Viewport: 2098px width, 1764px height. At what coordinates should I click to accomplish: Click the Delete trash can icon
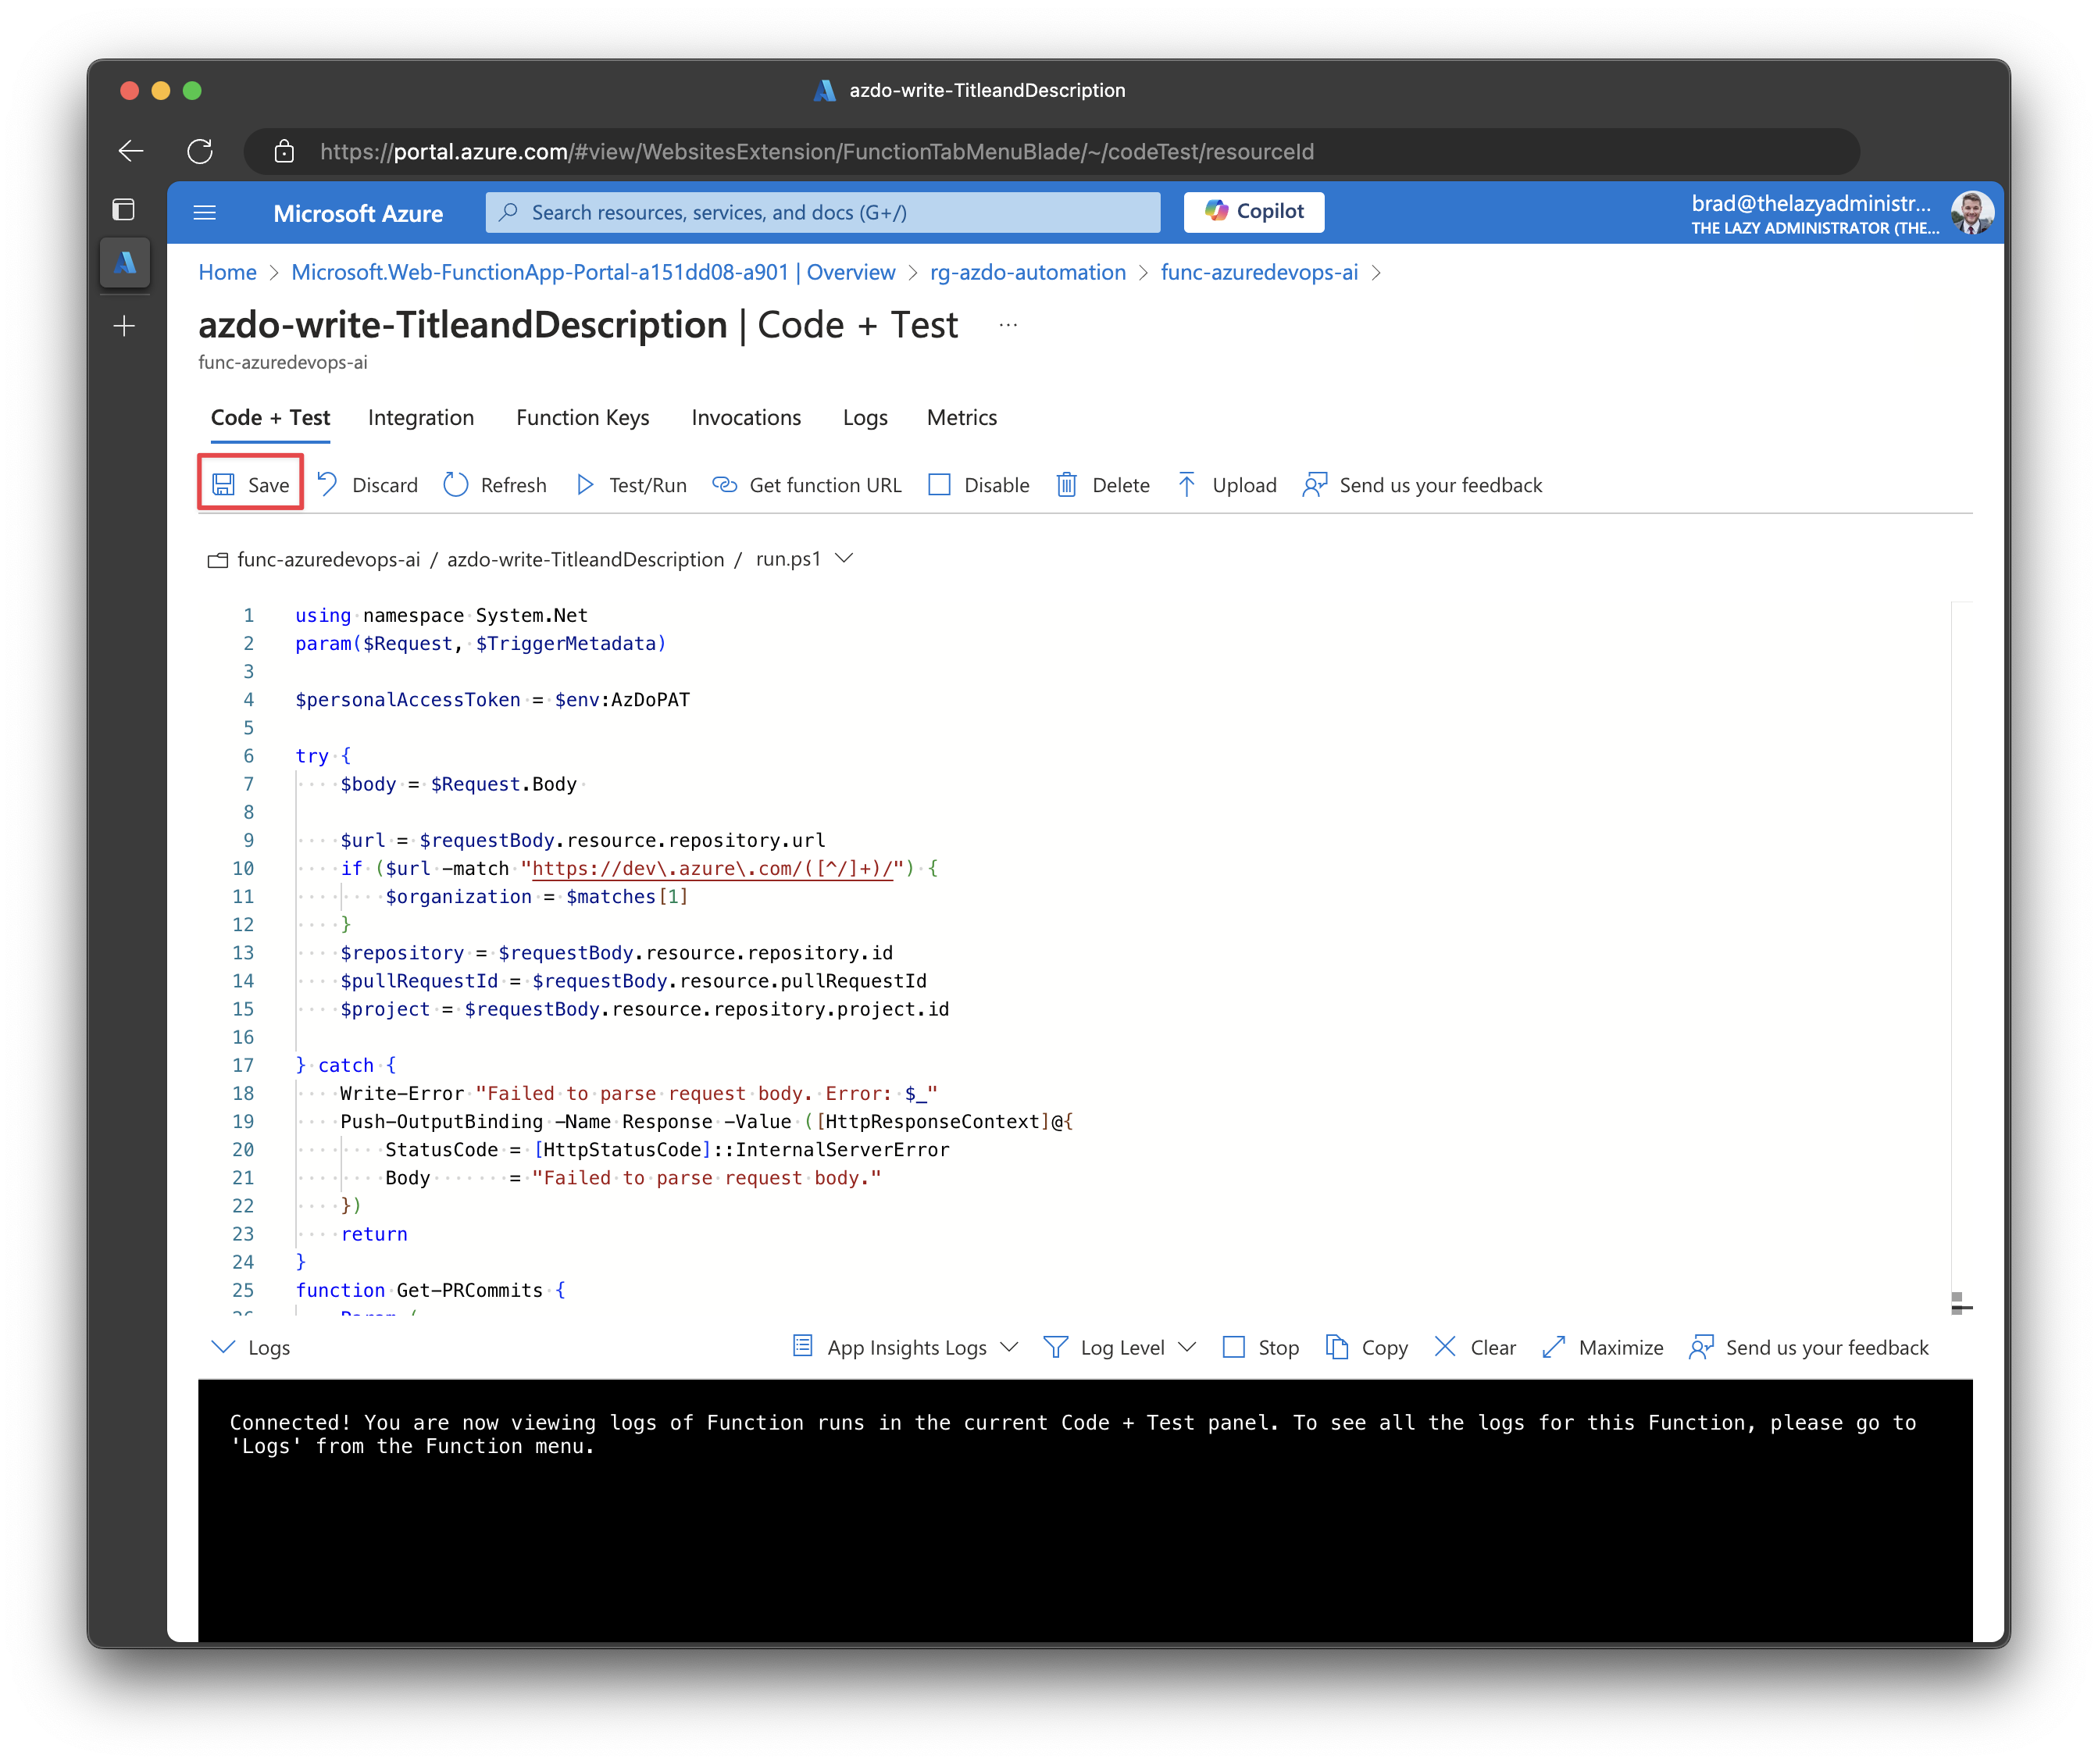point(1067,485)
